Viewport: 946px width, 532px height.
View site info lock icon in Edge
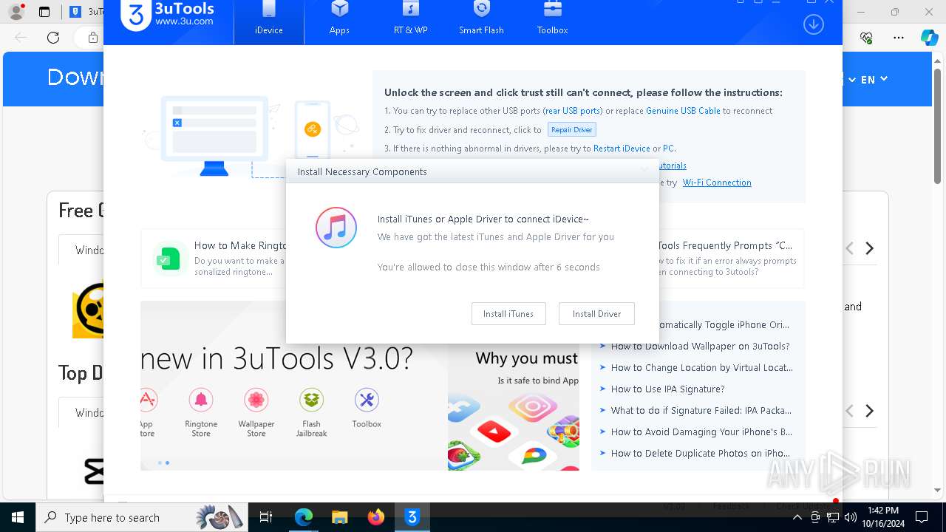pyautogui.click(x=92, y=38)
